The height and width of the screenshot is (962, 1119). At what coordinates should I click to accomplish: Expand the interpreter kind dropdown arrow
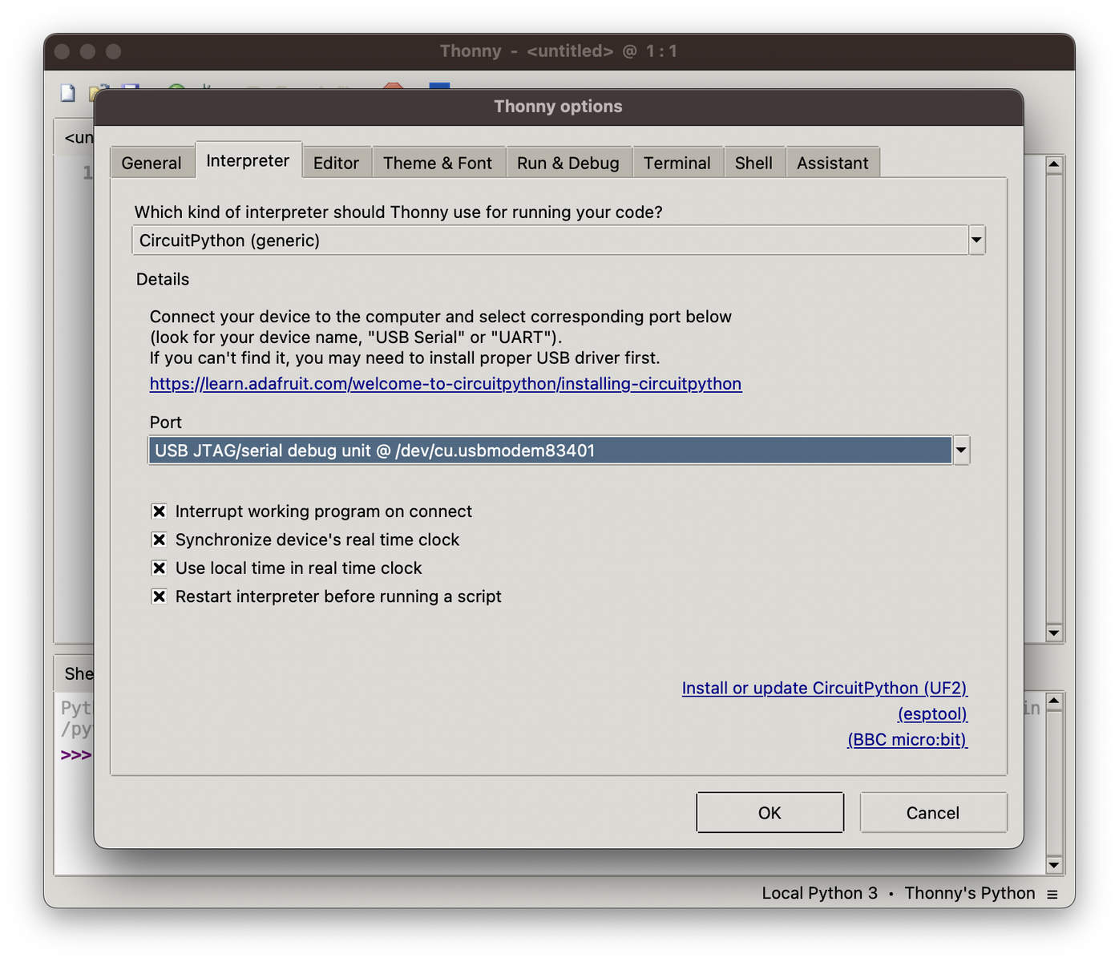coord(976,240)
